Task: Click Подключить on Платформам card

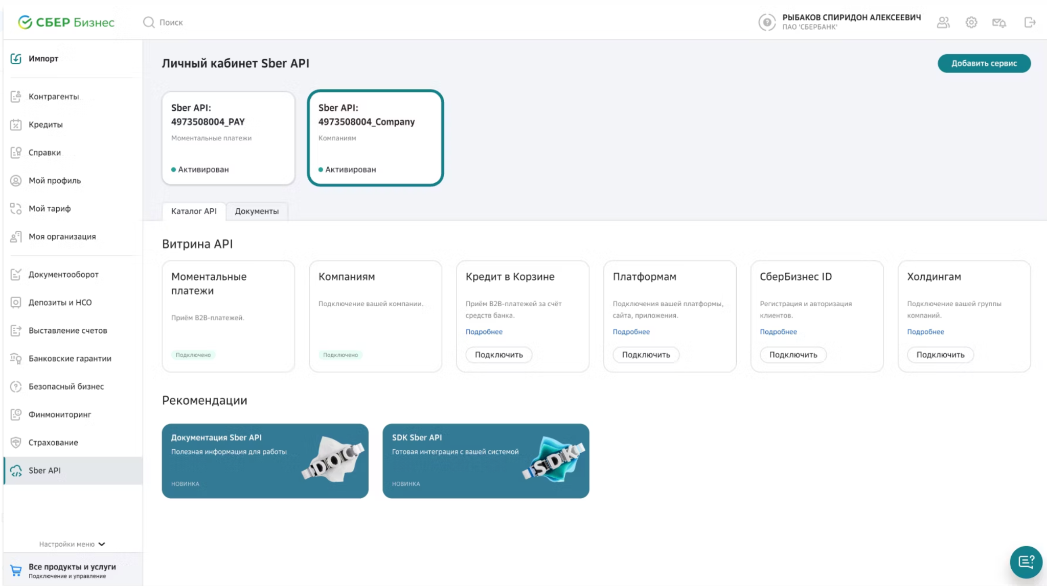Action: [x=646, y=355]
